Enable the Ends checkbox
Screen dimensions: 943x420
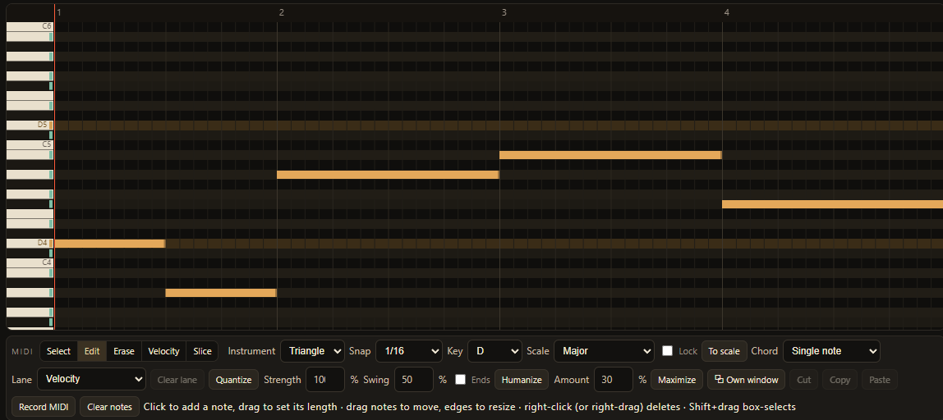[x=461, y=380]
